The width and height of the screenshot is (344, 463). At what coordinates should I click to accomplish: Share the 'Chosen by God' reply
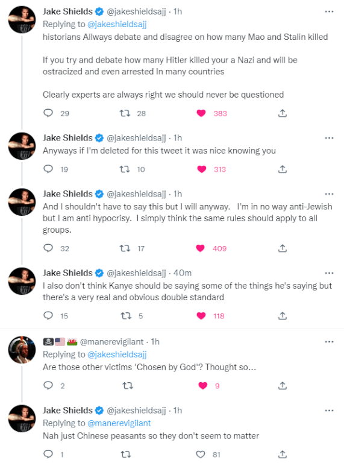(x=283, y=386)
